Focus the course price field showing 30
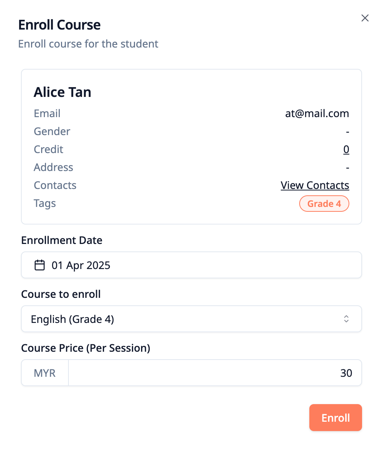Image resolution: width=383 pixels, height=455 pixels. [x=215, y=373]
